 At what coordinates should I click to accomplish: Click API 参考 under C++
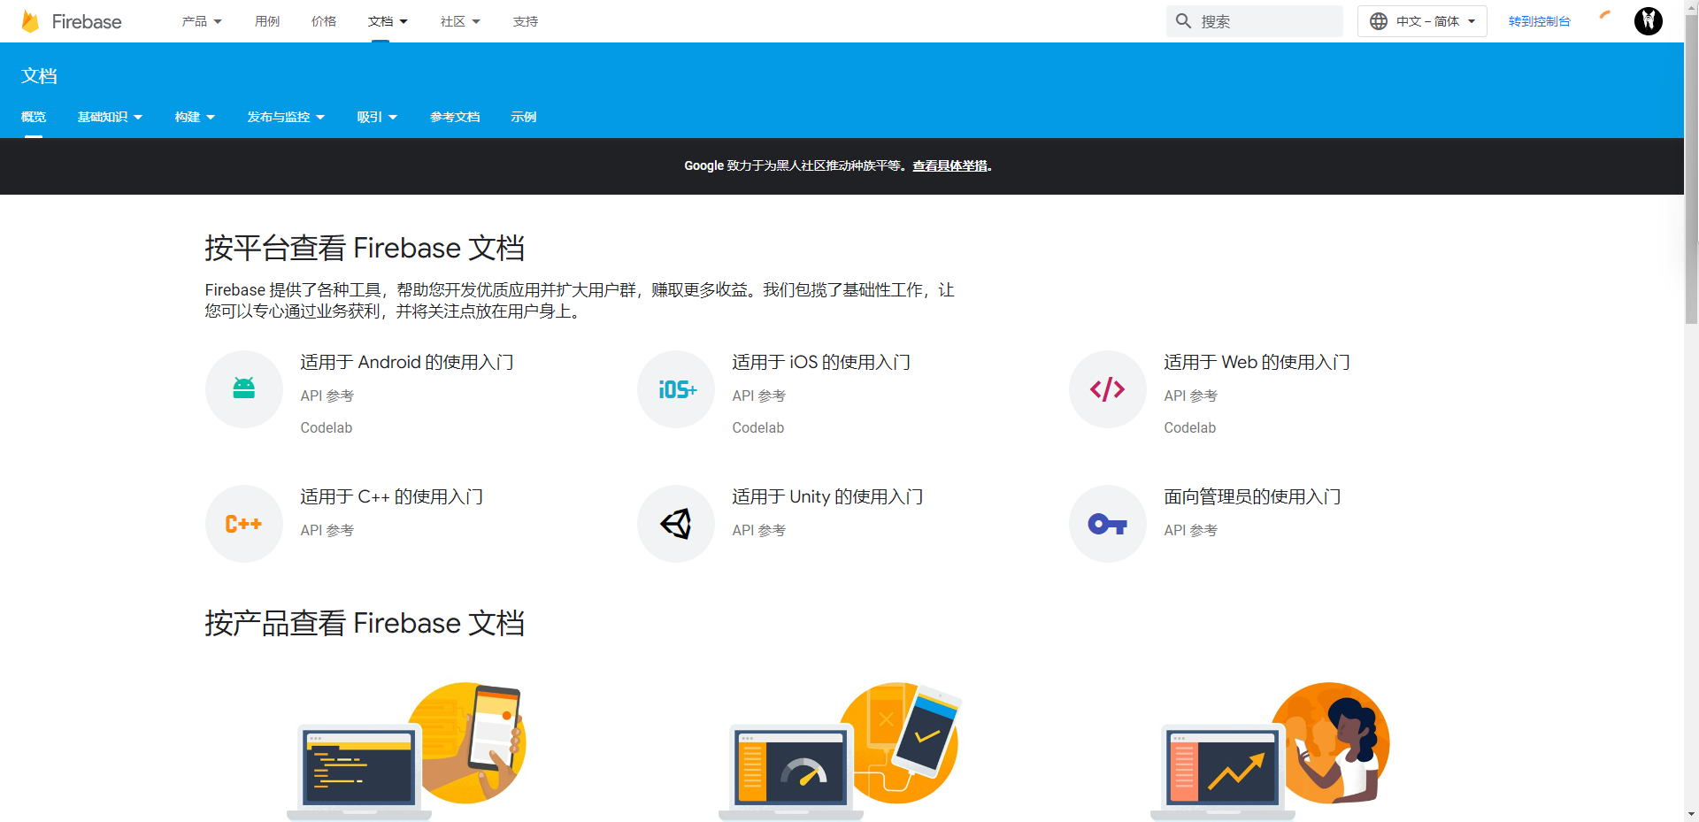327,530
